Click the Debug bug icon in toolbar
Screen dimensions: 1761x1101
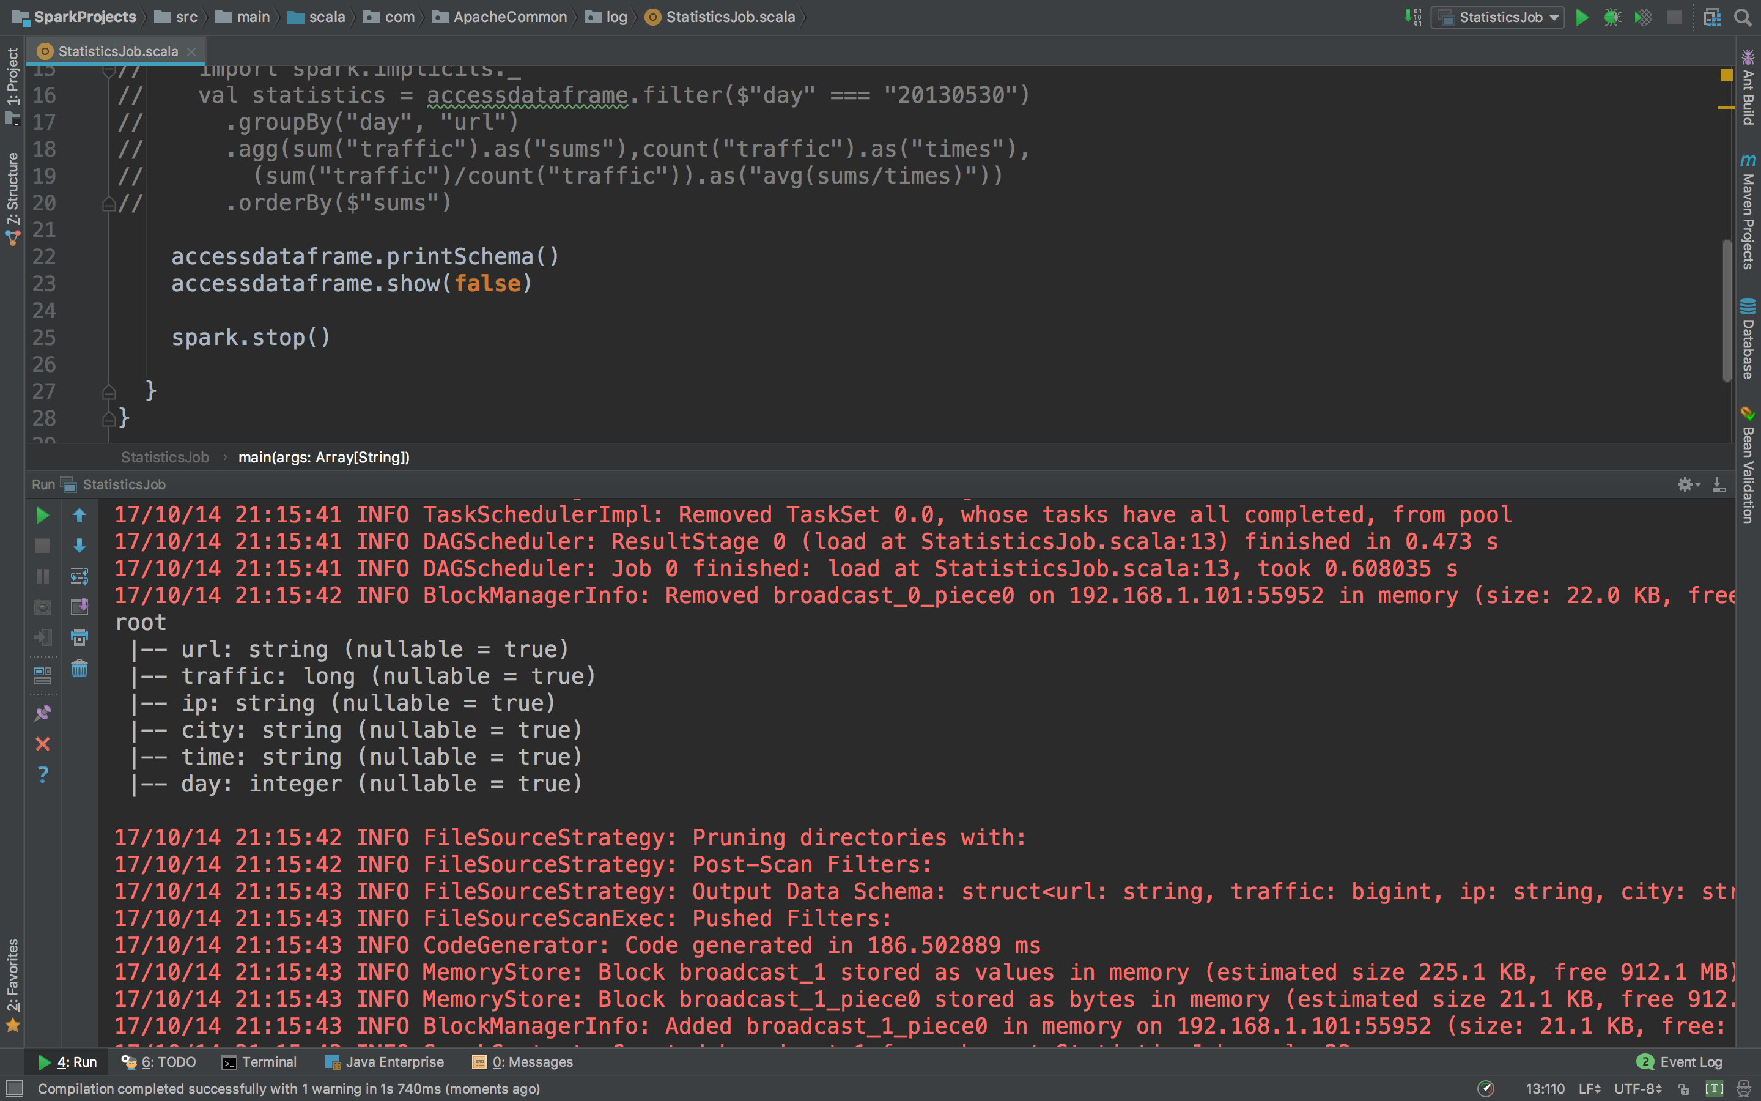pyautogui.click(x=1612, y=17)
